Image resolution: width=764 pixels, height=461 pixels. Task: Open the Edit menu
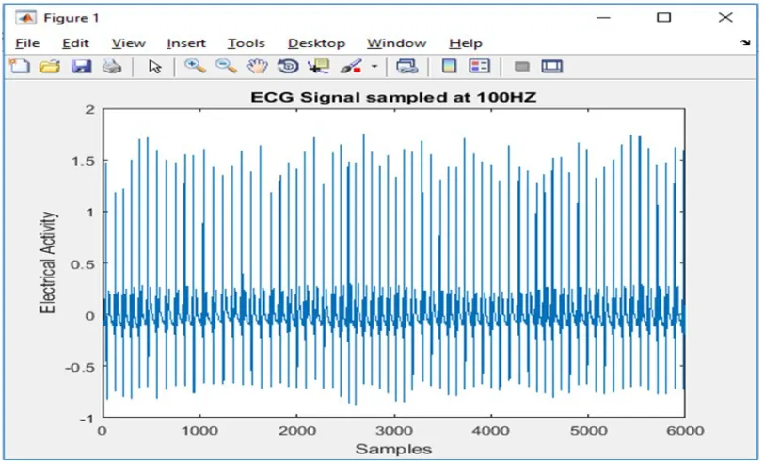click(x=75, y=43)
